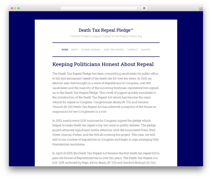Click the site tagline about Federal Estate Tax
Viewport: 212px width, 179px height.
click(x=106, y=36)
